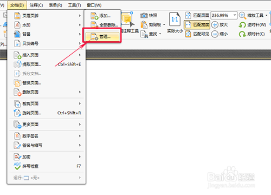Click the 匹配可见 text label
The height and width of the screenshot is (195, 271).
tap(201, 34)
